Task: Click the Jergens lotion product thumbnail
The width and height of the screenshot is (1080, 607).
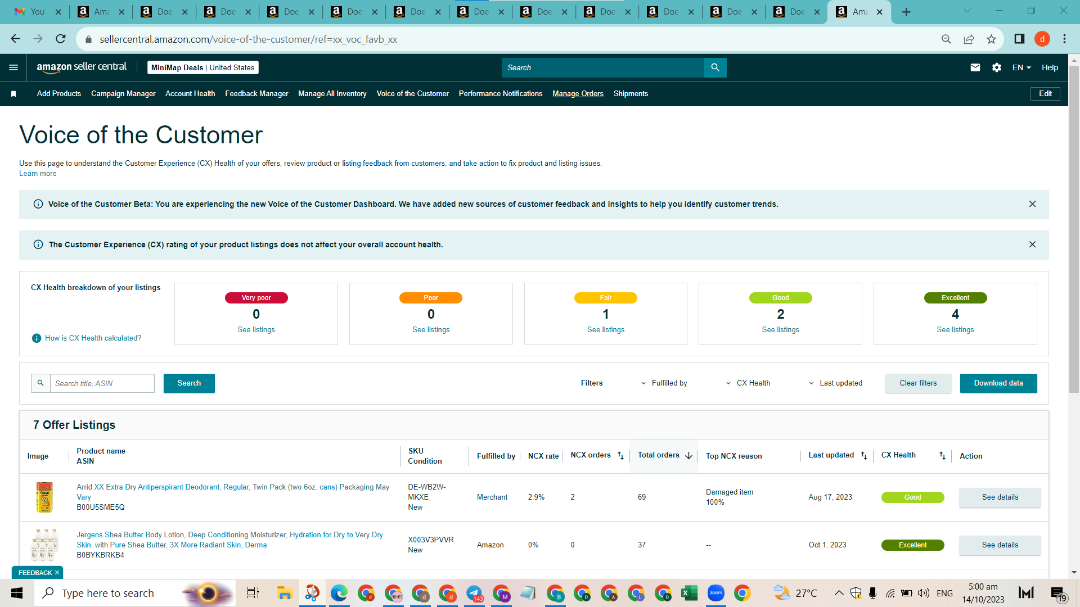Action: click(x=44, y=545)
